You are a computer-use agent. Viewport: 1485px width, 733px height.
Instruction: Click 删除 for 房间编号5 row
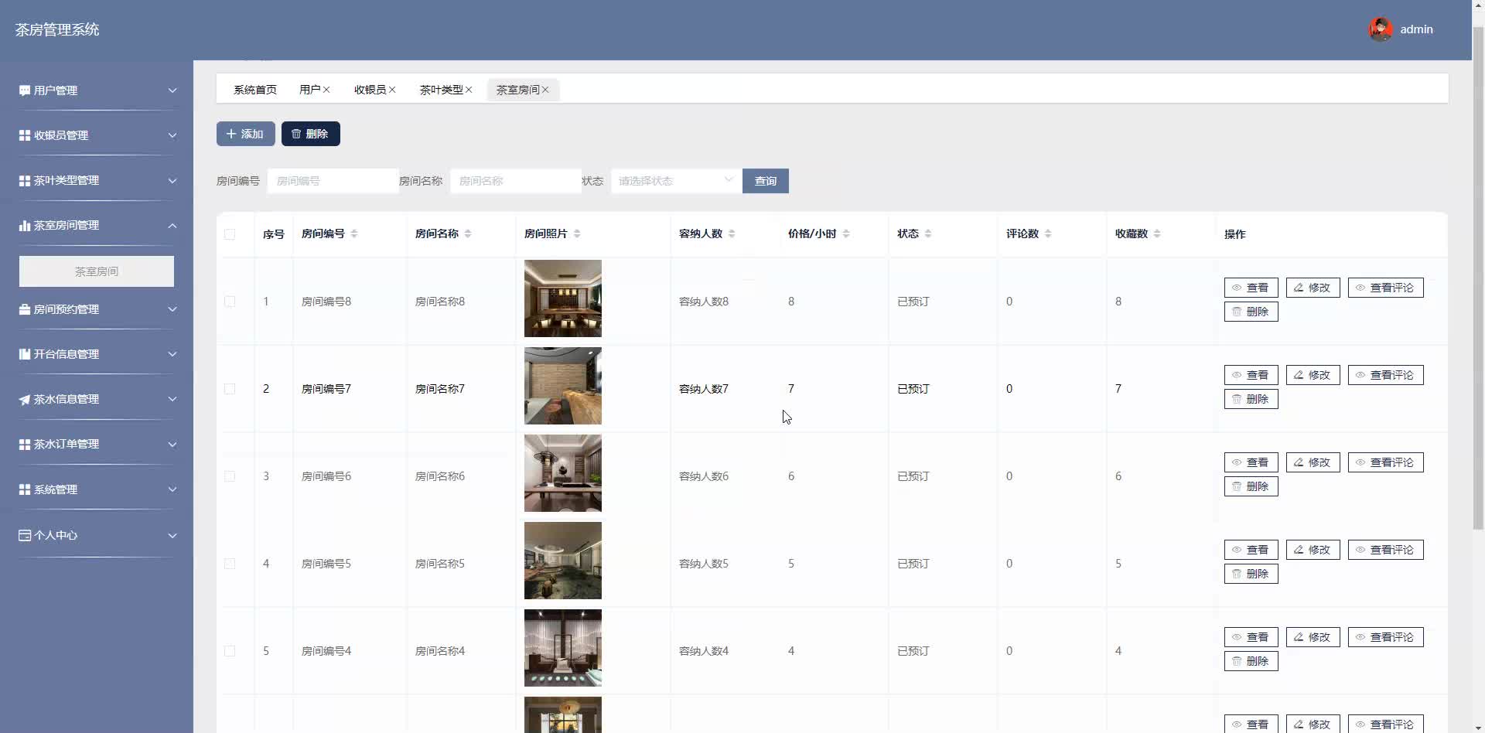(x=1251, y=574)
